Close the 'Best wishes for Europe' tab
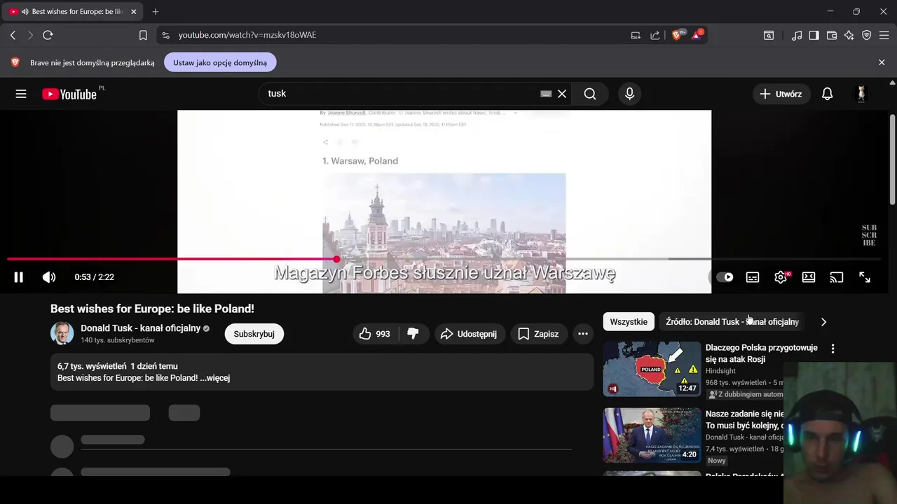 point(134,12)
